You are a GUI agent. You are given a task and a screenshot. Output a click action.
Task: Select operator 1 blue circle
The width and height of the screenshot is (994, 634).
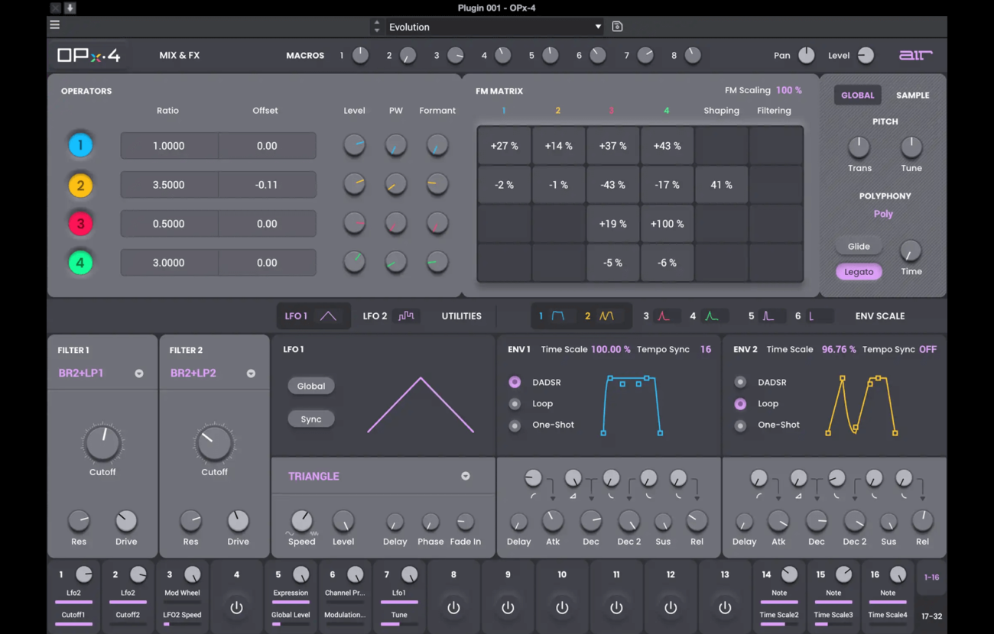80,145
